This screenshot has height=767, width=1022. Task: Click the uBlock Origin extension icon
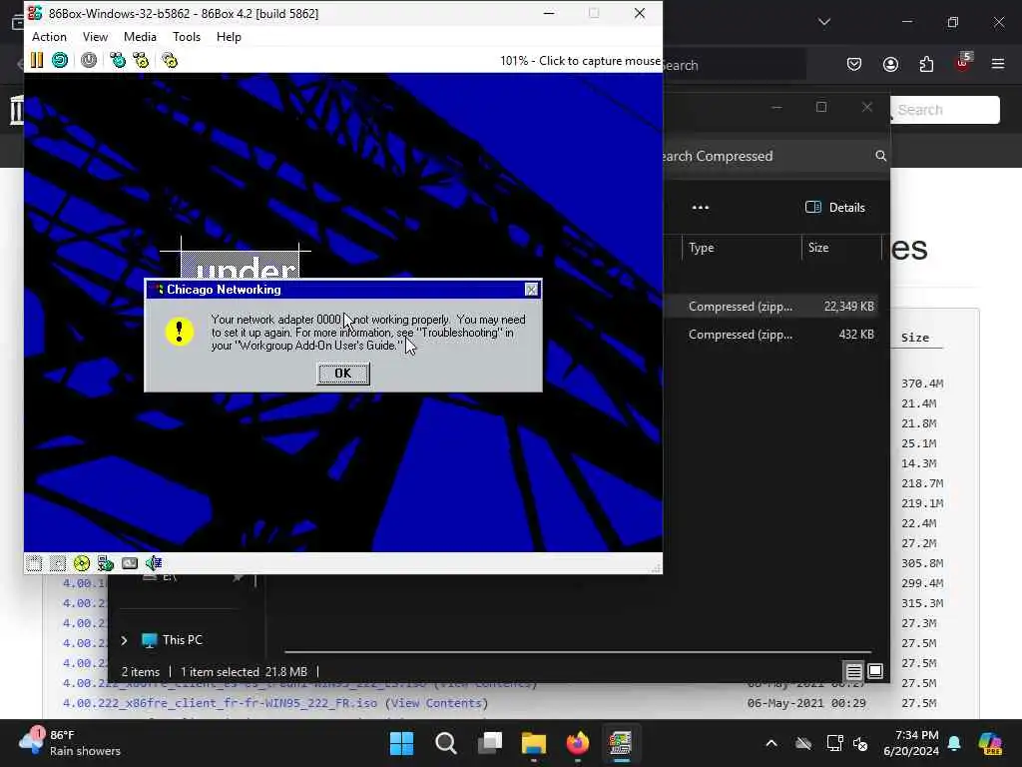963,63
